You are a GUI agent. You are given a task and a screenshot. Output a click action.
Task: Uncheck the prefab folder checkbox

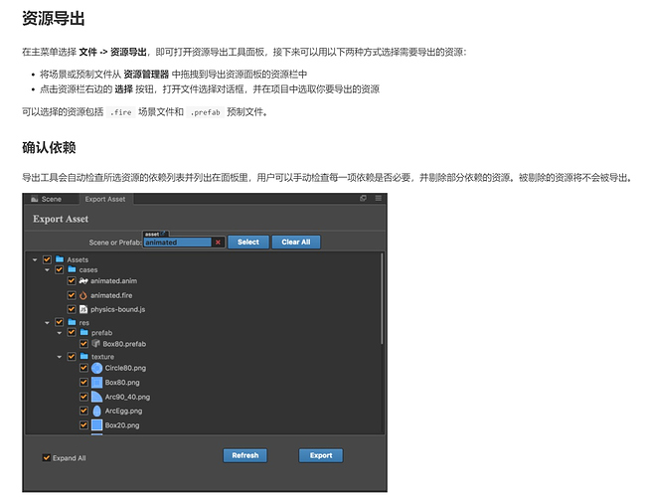click(72, 332)
